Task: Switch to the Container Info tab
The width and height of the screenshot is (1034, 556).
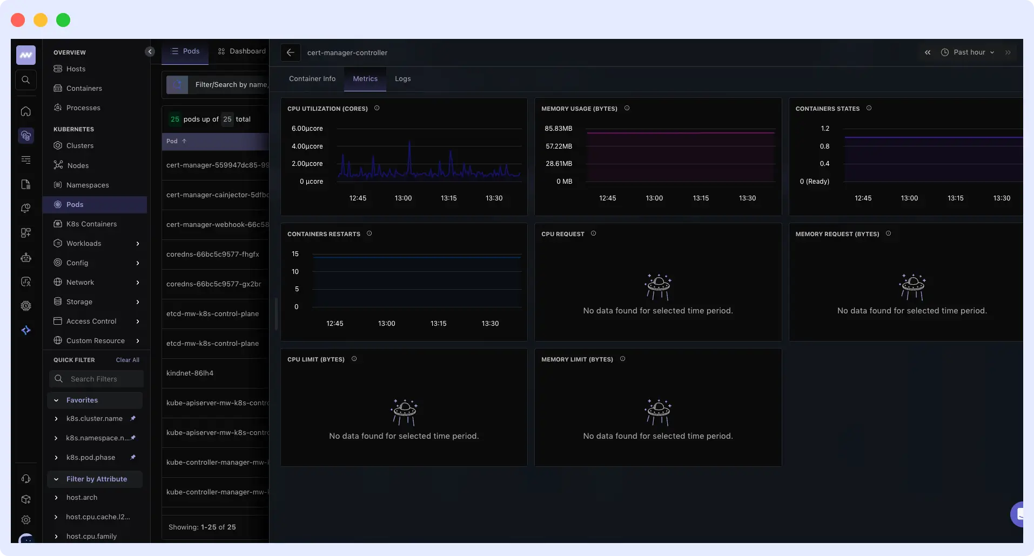Action: [312, 79]
